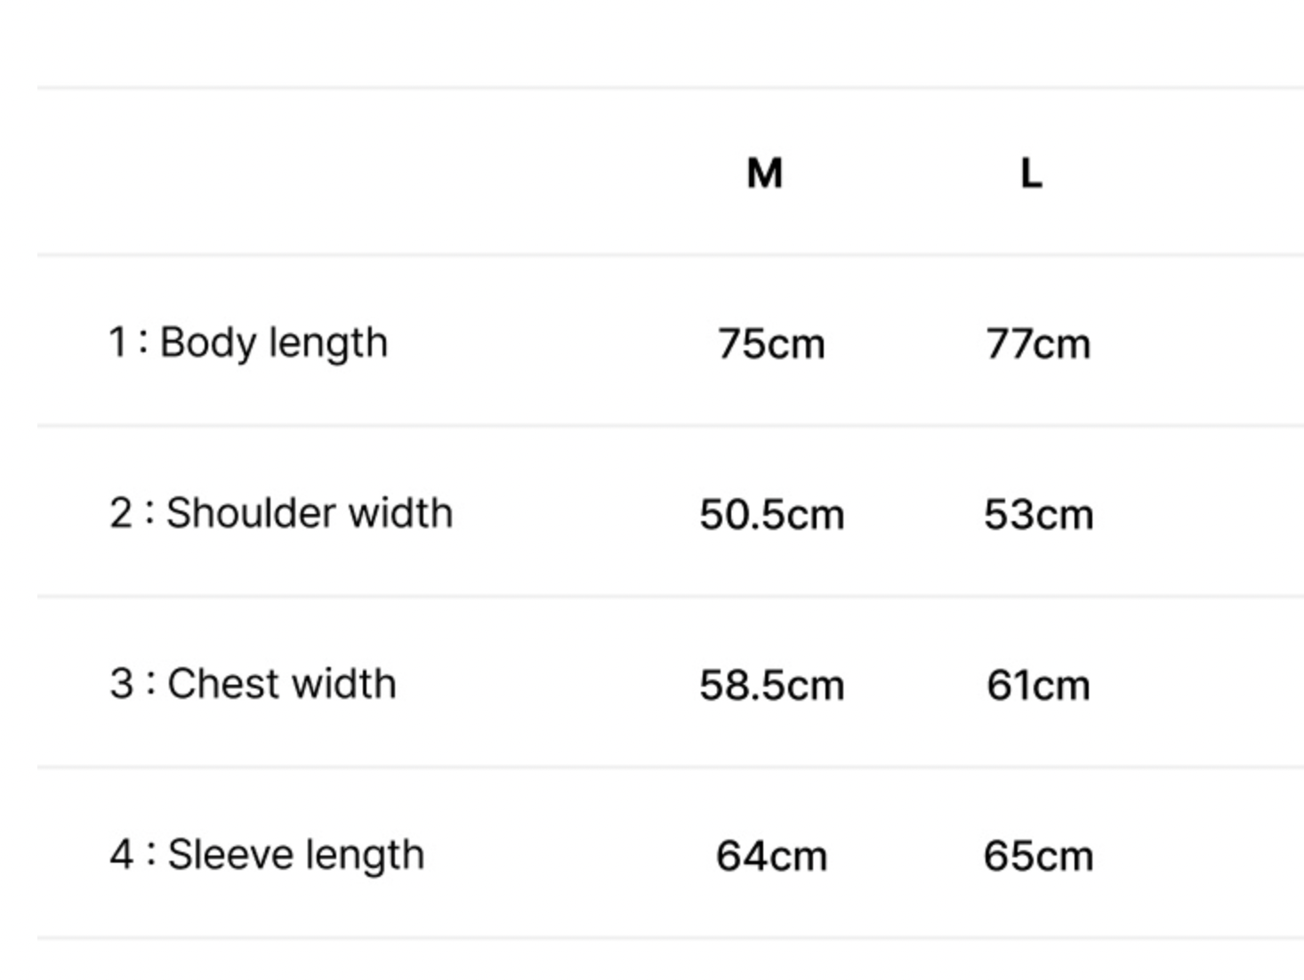
Task: Click the 53cm shoulder width value
Action: (1038, 515)
